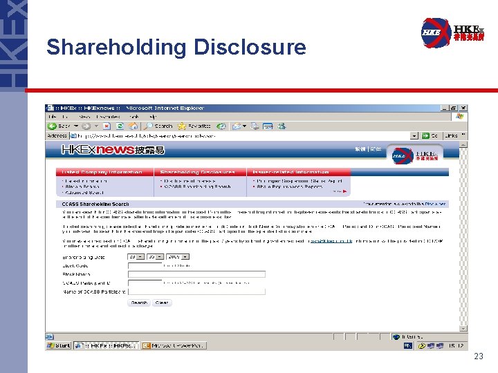The width and height of the screenshot is (498, 373).
Task: Switch to Simplified Chinese language link
Action: pyautogui.click(x=376, y=149)
